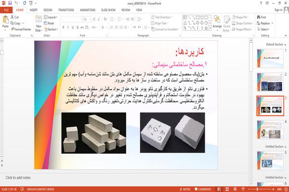The image size is (289, 192).
Task: Reset the slide layout using Reset
Action: coord(49,23)
